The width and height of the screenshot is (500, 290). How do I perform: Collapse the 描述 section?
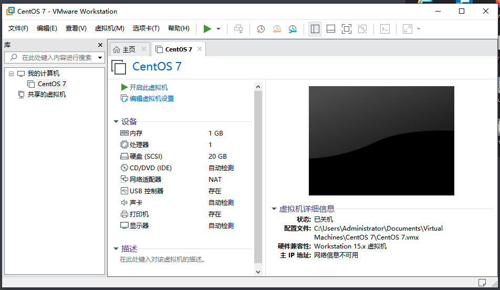pos(116,248)
